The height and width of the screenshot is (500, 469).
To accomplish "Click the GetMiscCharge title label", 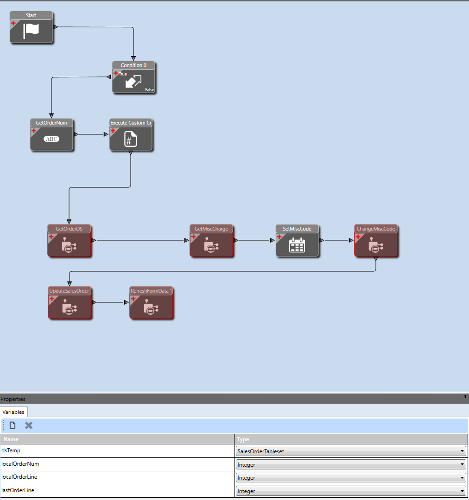I will (211, 229).
